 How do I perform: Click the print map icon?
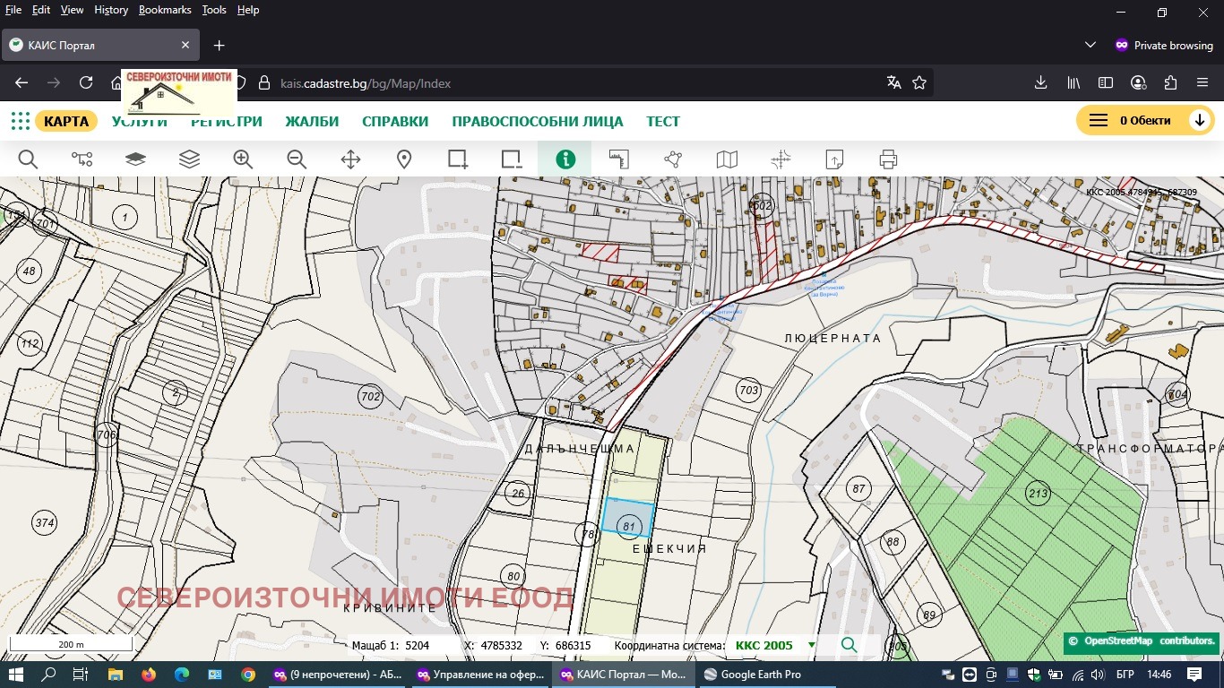tap(888, 159)
